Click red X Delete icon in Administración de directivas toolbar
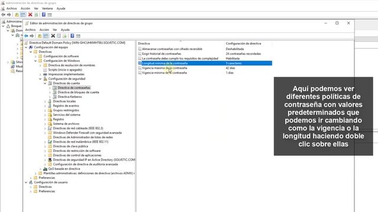378x212 pixels. (30, 15)
